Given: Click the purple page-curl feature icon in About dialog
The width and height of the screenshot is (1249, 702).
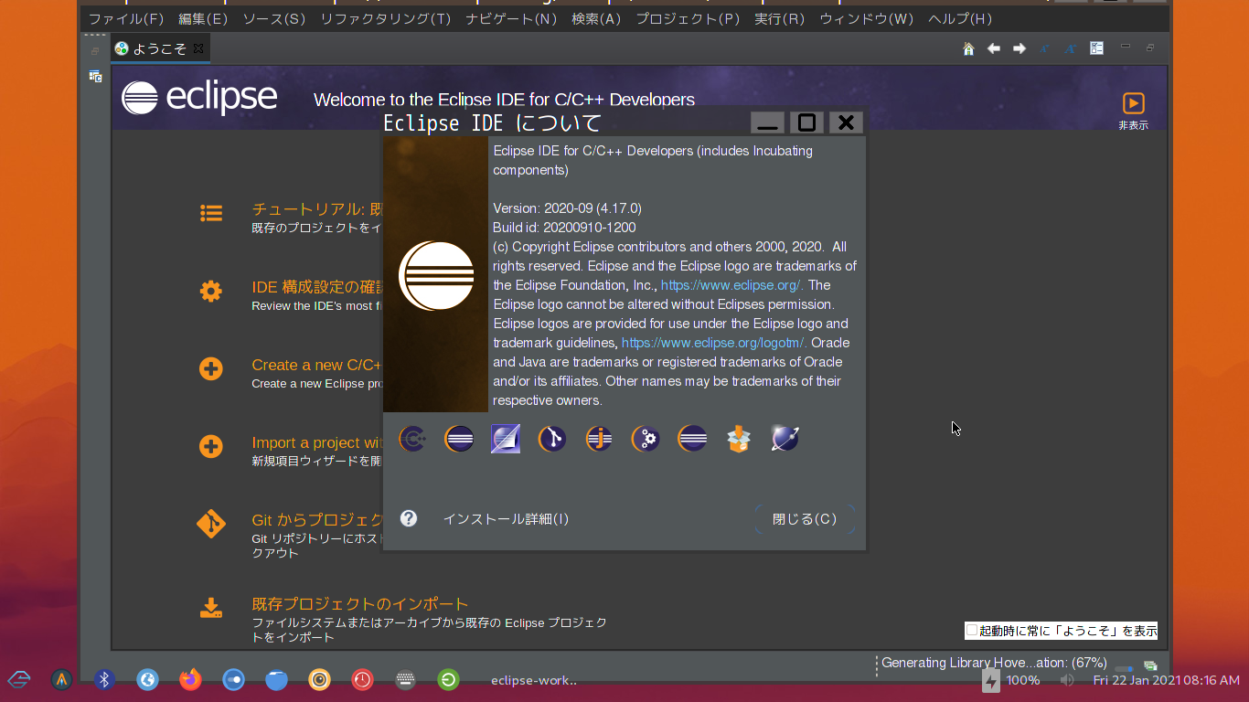Looking at the screenshot, I should [x=506, y=440].
